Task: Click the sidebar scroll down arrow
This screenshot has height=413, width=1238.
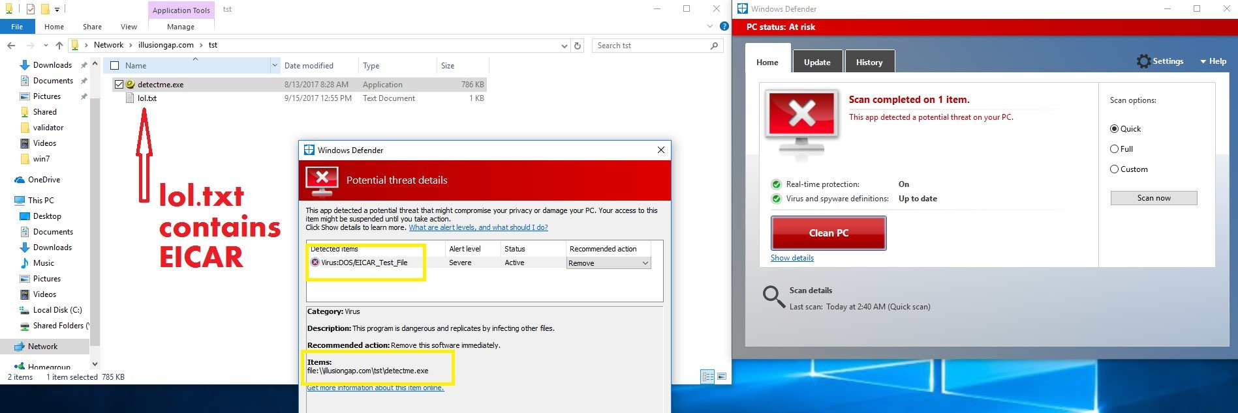Action: point(95,364)
